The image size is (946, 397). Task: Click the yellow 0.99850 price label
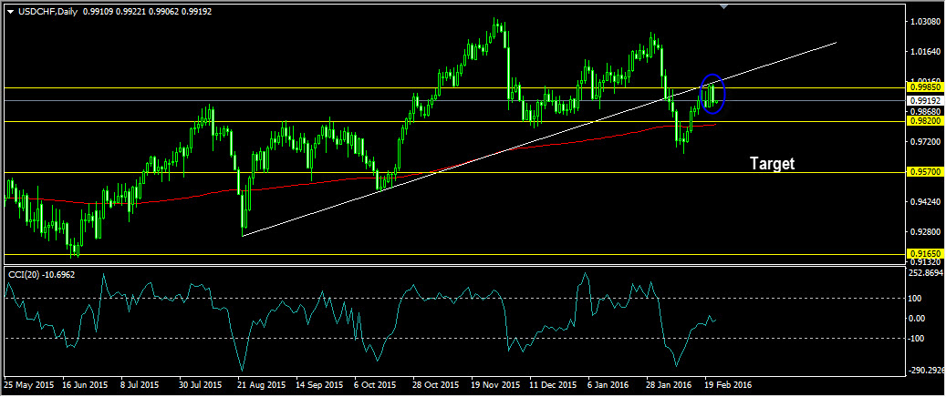[924, 87]
